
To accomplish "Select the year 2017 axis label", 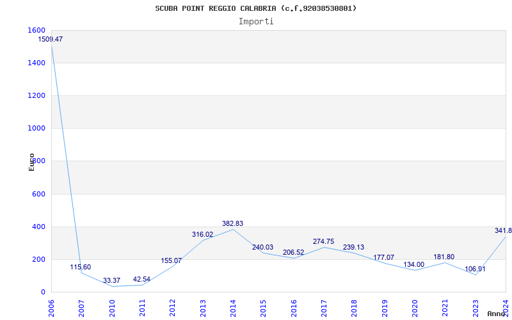I will (x=324, y=308).
